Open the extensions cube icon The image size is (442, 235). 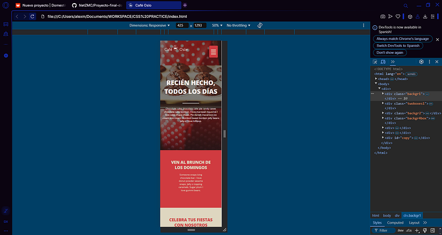pos(410,17)
